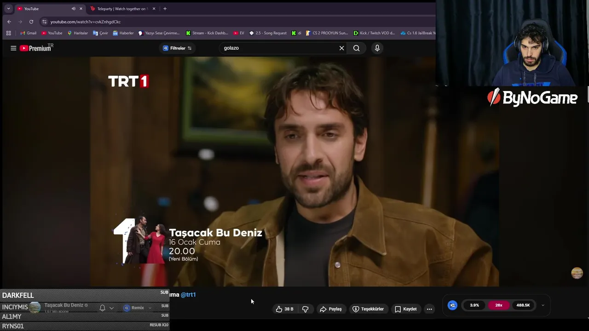Open the Haberler bookmark
This screenshot has width=589, height=331.
point(123,33)
